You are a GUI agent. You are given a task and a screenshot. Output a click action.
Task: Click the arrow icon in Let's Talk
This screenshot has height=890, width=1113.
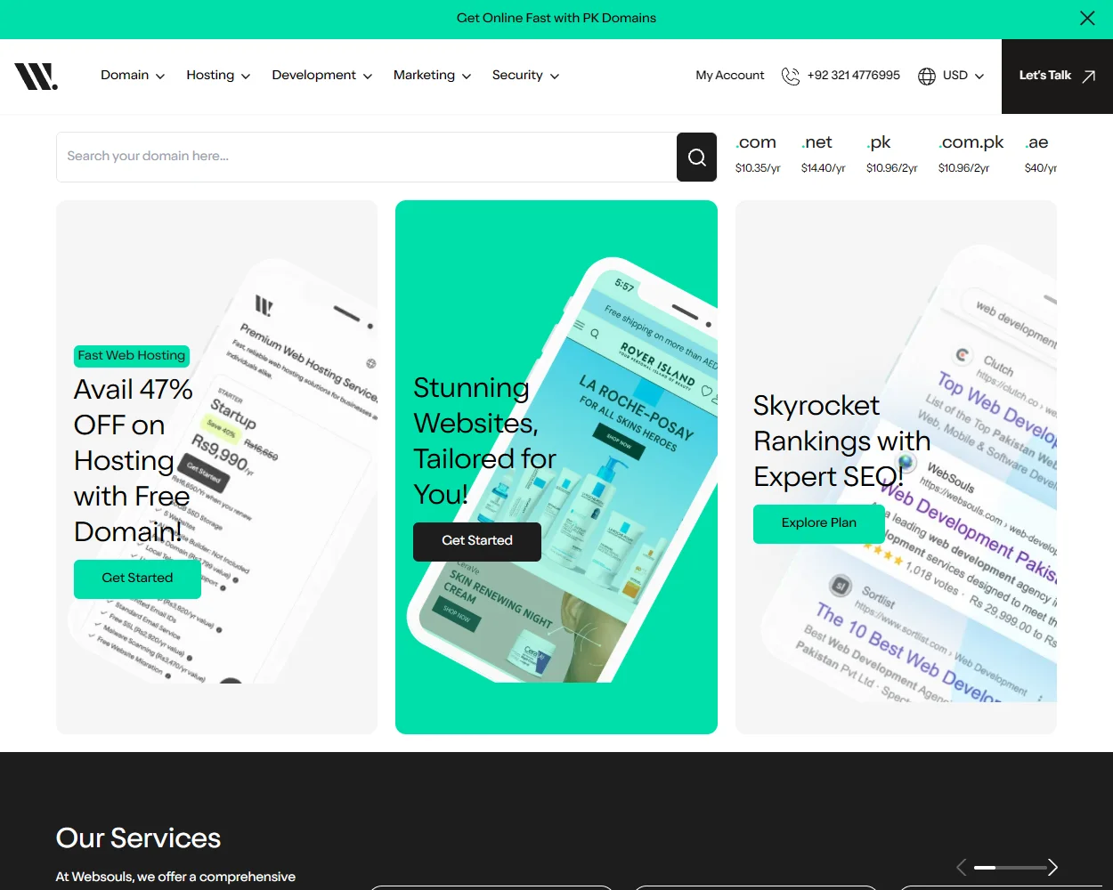click(x=1088, y=77)
